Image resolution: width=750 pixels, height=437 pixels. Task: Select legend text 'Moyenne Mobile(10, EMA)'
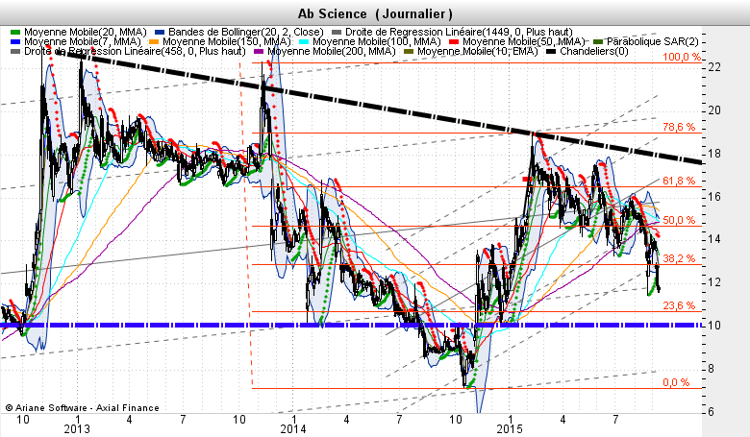pos(478,51)
